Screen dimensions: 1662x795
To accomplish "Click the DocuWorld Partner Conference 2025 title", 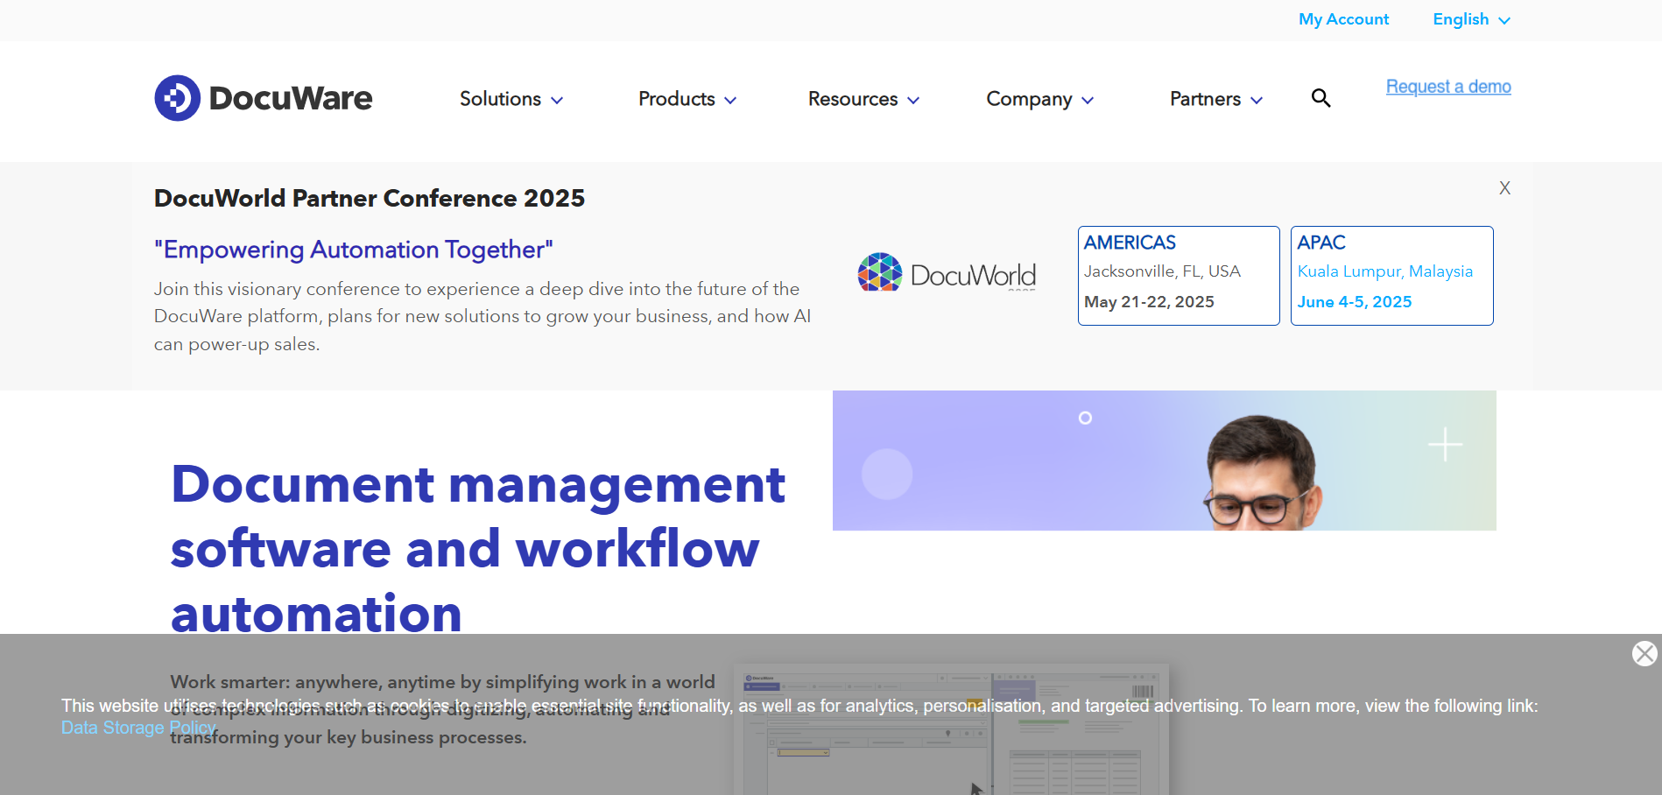I will point(370,198).
